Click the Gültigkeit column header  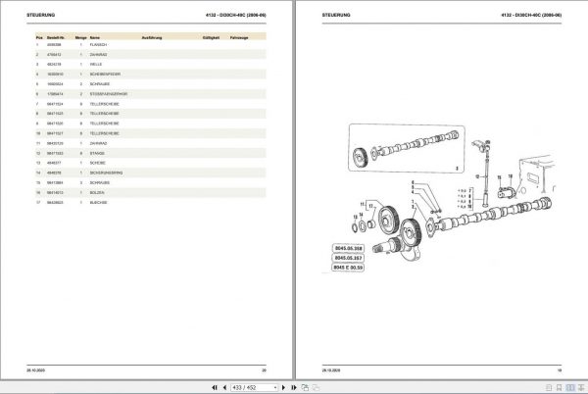click(x=211, y=37)
